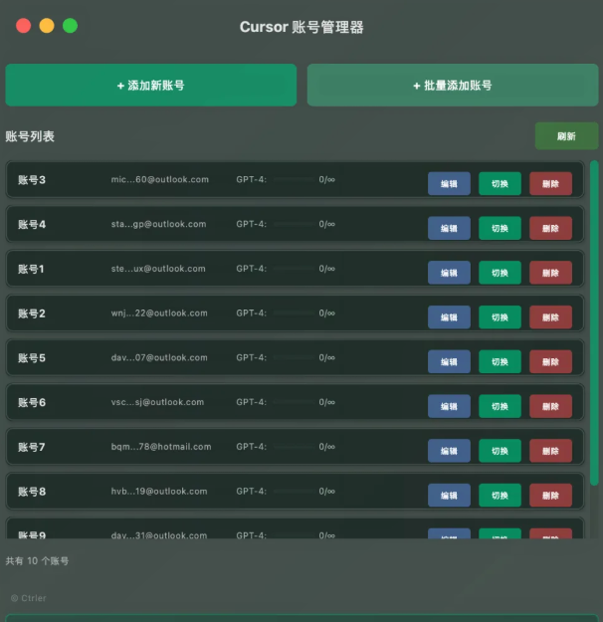Edit the 账号6 entry
Image resolution: width=603 pixels, height=622 pixels.
coord(449,406)
